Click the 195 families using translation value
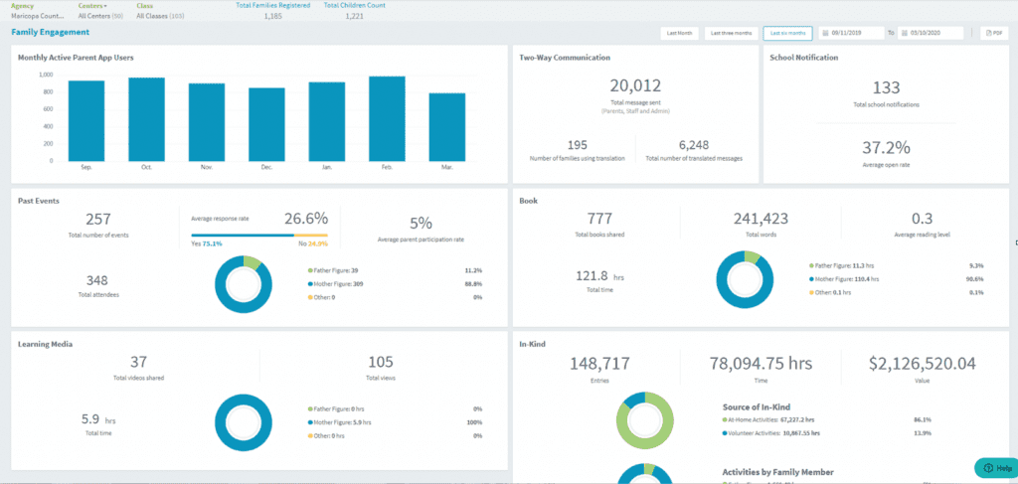 pos(578,145)
